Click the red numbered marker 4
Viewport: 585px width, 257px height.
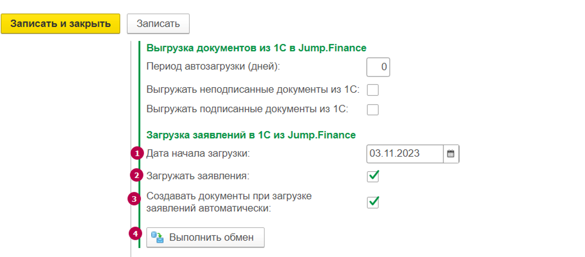click(x=135, y=234)
